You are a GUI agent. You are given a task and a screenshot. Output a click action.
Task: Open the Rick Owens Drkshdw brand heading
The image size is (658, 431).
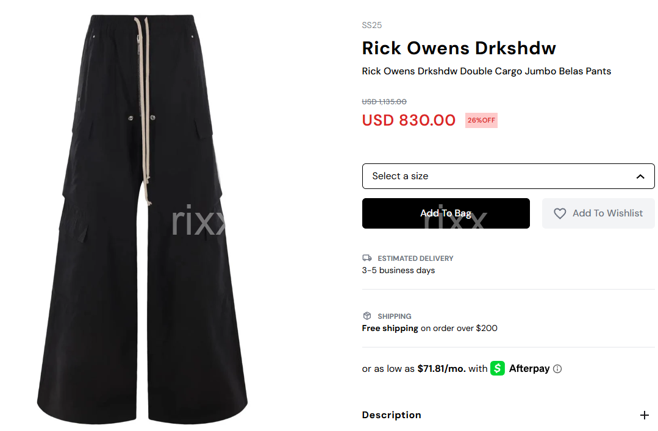(x=459, y=48)
